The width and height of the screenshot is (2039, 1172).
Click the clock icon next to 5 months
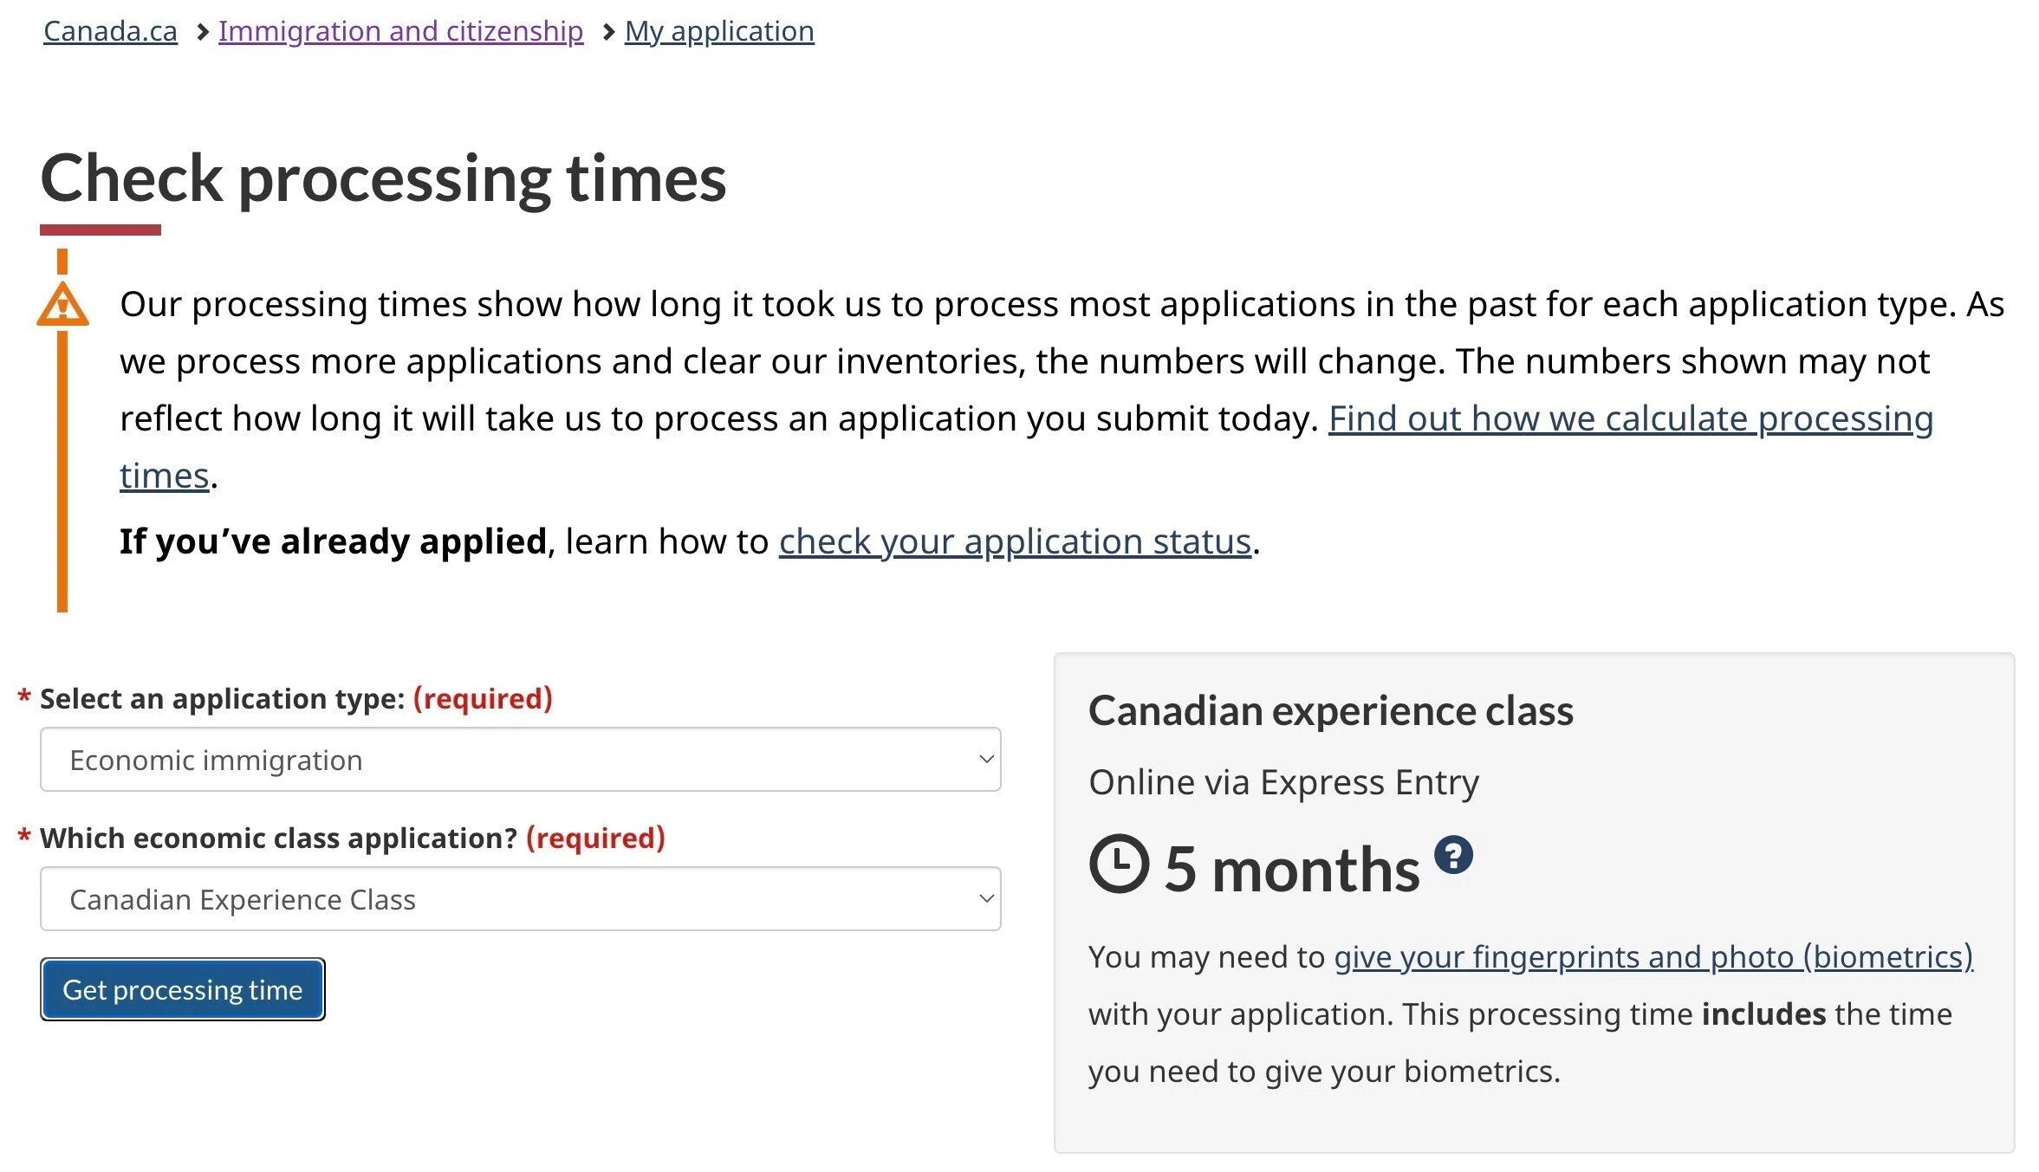pyautogui.click(x=1119, y=864)
